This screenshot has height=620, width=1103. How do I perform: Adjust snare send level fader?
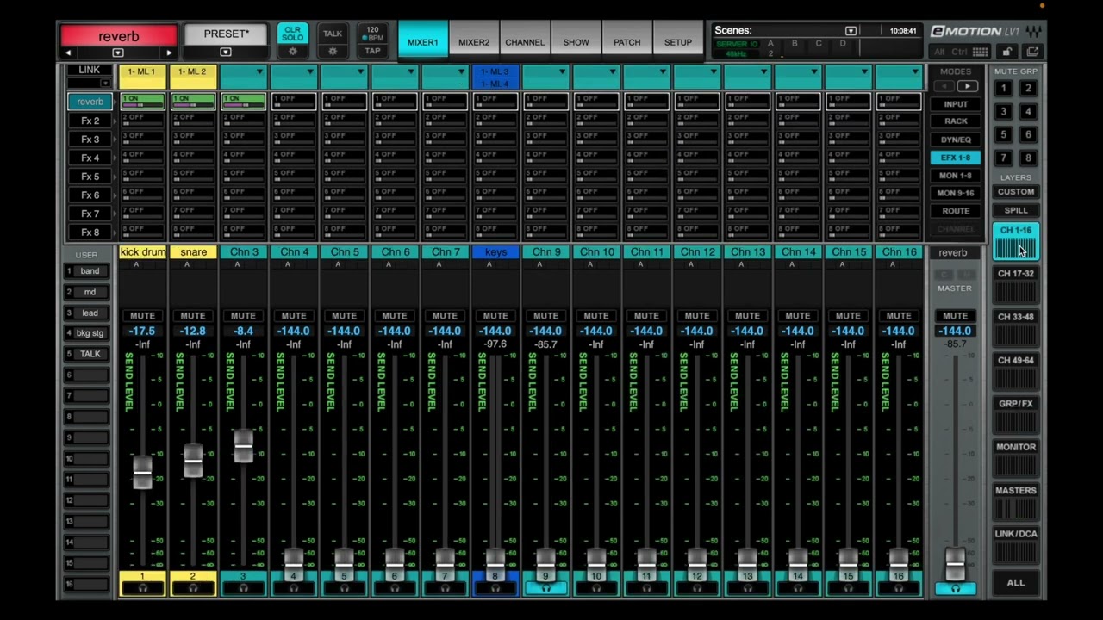pyautogui.click(x=193, y=461)
